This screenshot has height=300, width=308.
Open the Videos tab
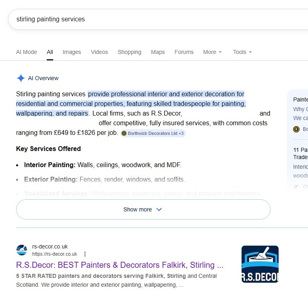click(x=99, y=52)
